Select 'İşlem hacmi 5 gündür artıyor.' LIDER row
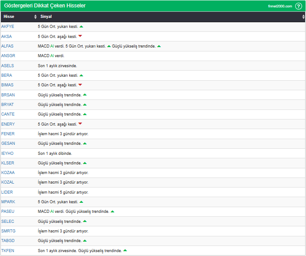The height and width of the screenshot is (256, 306). pyautogui.click(x=63, y=192)
